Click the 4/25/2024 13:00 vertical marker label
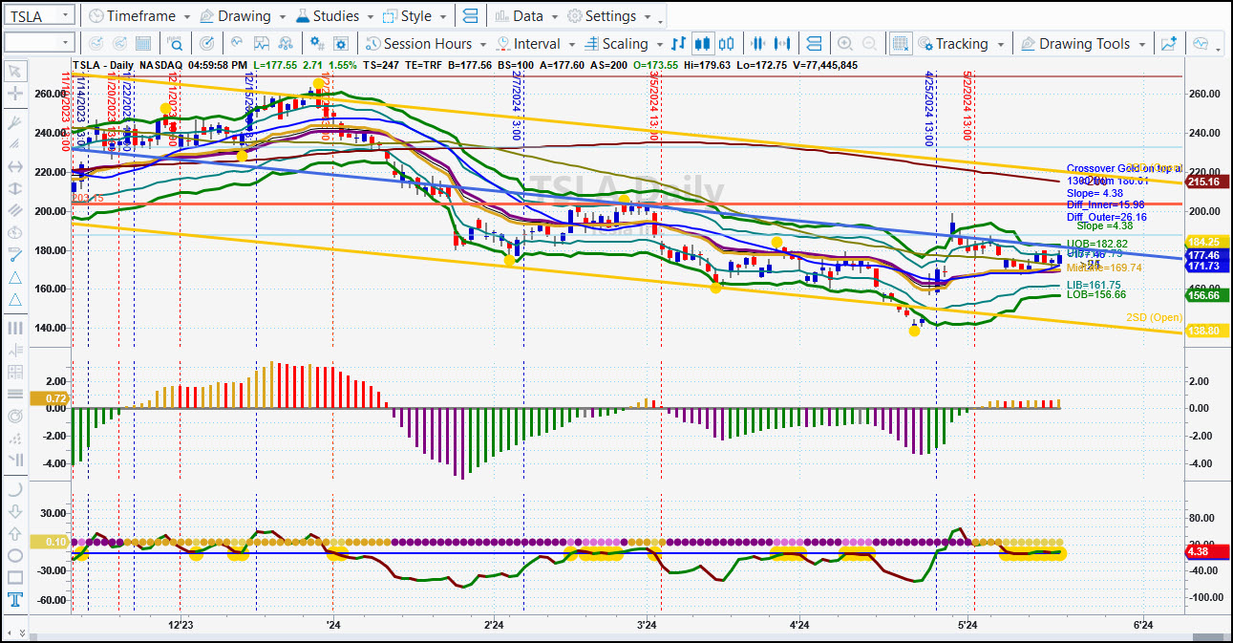This screenshot has width=1233, height=643. point(929,107)
